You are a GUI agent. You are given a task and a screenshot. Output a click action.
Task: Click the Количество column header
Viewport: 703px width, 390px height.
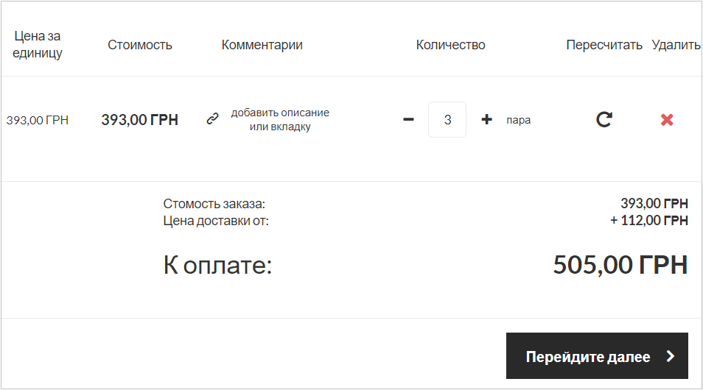pos(450,45)
